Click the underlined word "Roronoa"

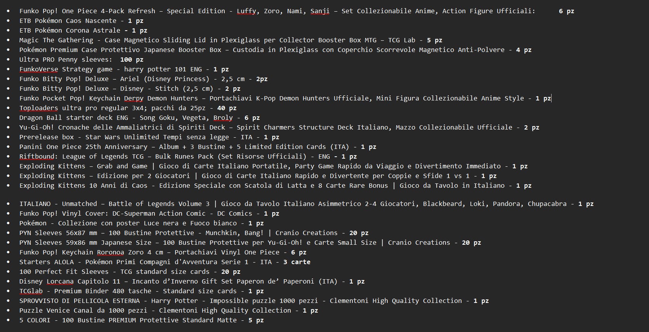111,252
